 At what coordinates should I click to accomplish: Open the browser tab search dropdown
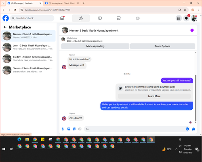tap(3, 3)
